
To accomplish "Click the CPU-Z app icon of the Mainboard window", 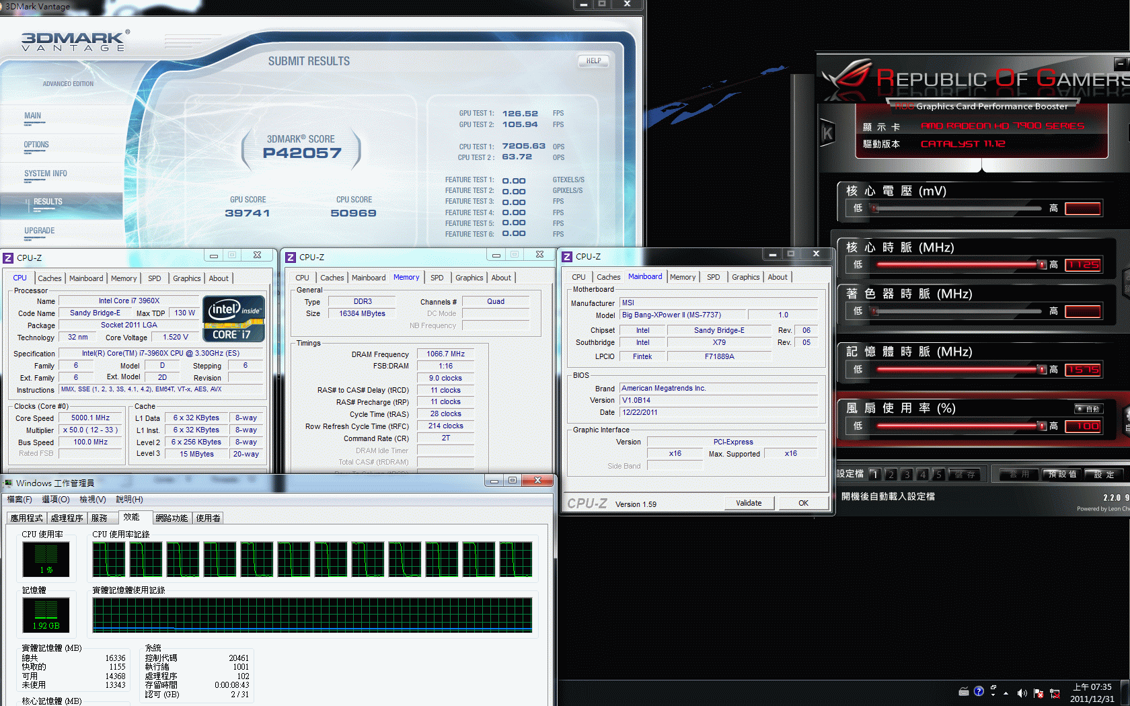I will click(567, 257).
